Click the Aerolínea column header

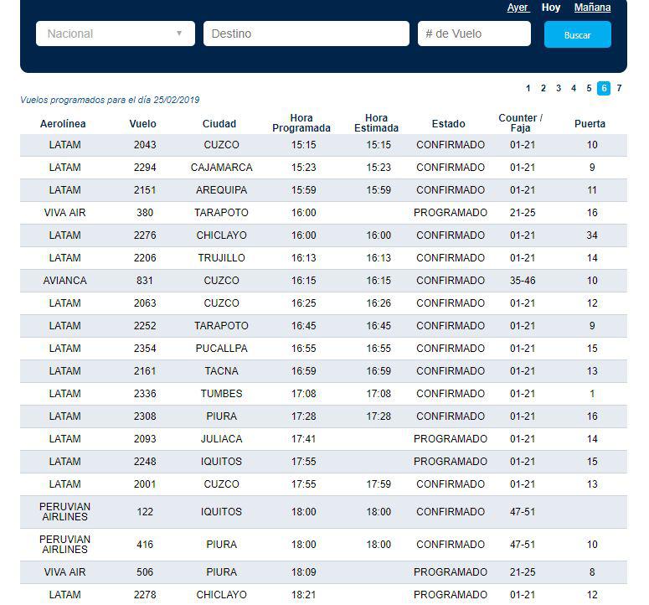[63, 124]
